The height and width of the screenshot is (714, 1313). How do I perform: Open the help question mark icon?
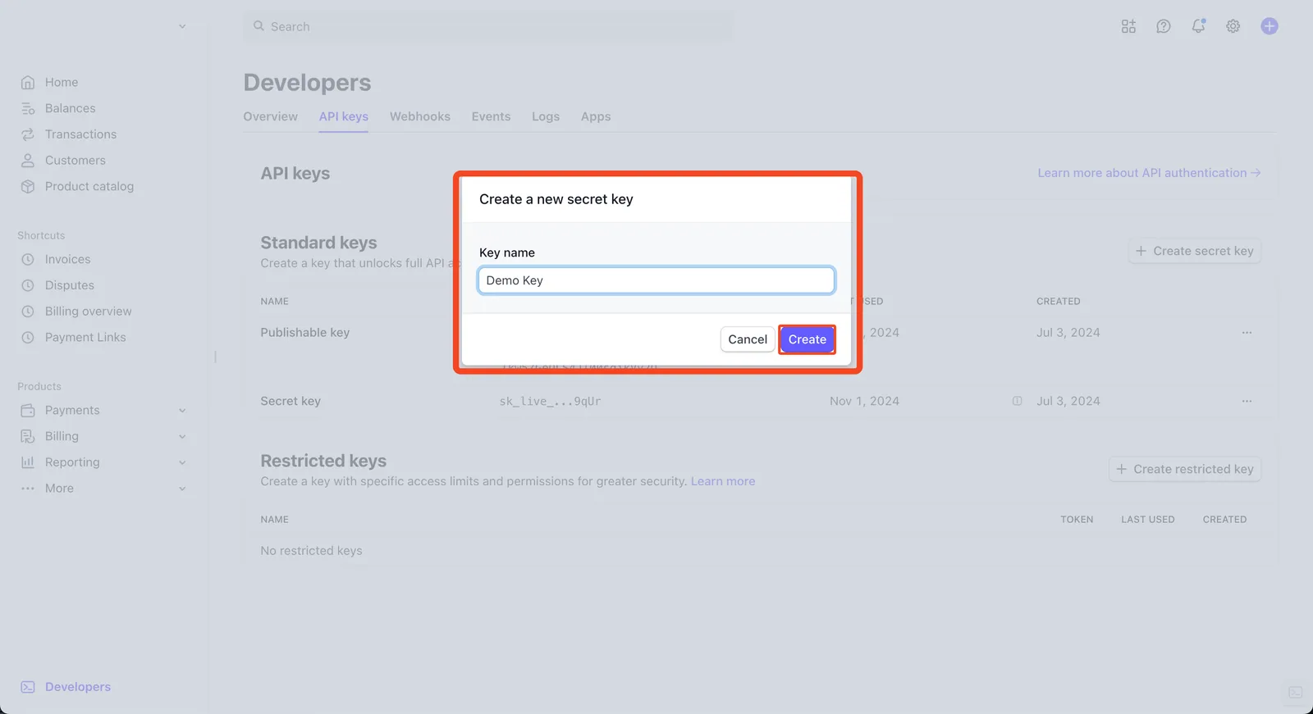pyautogui.click(x=1164, y=26)
